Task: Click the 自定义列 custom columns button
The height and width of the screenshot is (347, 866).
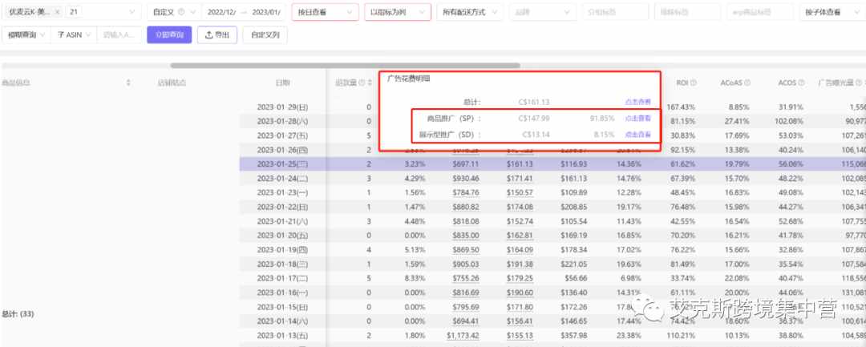Action: (x=265, y=34)
